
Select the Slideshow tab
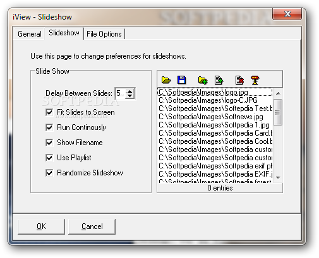pos(64,33)
